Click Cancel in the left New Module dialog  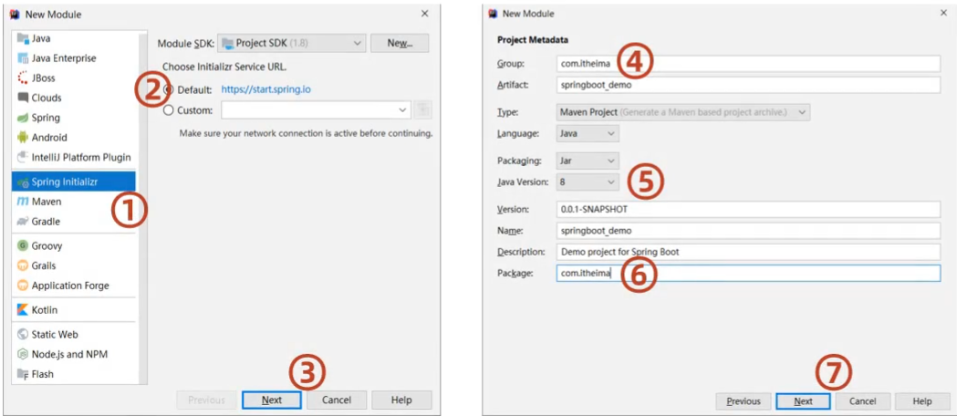tap(337, 400)
